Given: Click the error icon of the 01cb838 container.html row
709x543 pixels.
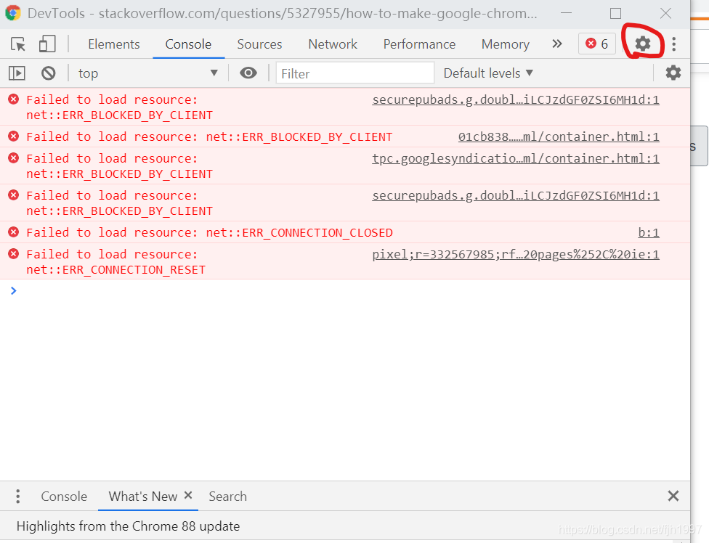Looking at the screenshot, I should click(14, 136).
